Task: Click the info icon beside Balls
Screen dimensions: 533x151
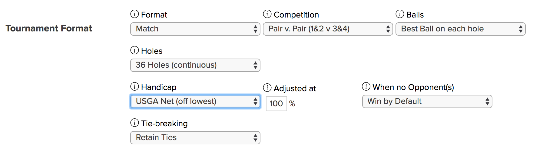Action: 400,14
